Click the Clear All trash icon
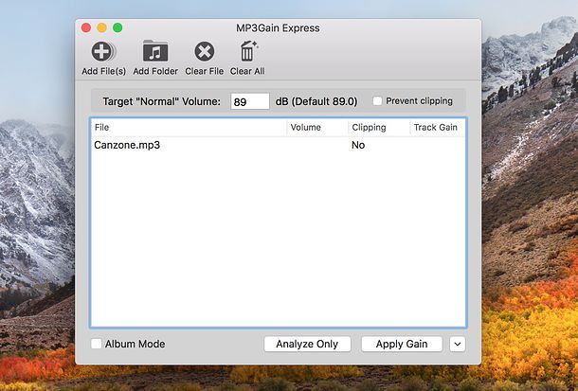578x391 pixels. (248, 51)
